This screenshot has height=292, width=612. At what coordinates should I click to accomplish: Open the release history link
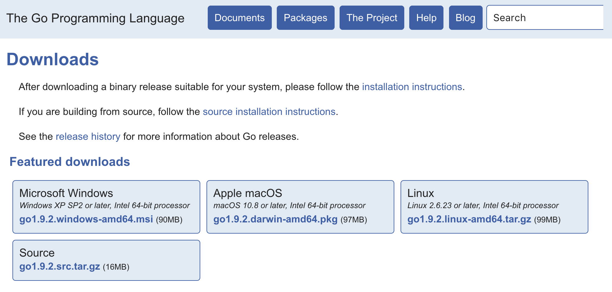coord(88,136)
